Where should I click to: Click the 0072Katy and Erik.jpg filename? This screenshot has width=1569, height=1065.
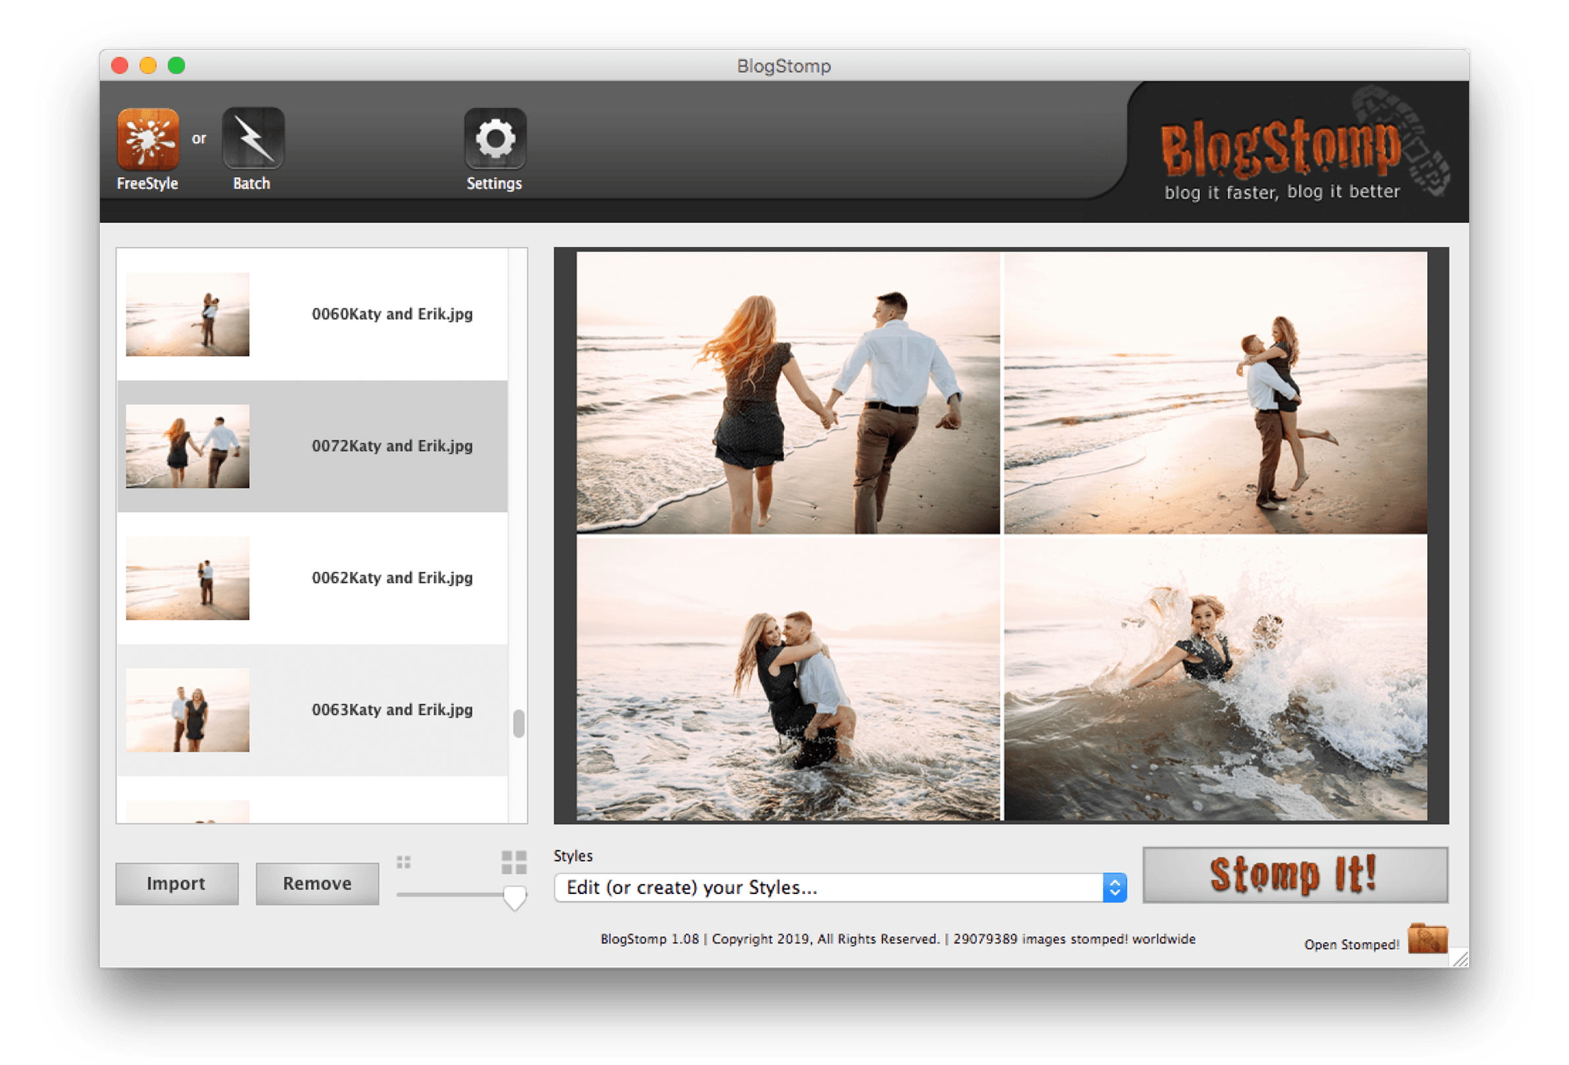click(392, 446)
